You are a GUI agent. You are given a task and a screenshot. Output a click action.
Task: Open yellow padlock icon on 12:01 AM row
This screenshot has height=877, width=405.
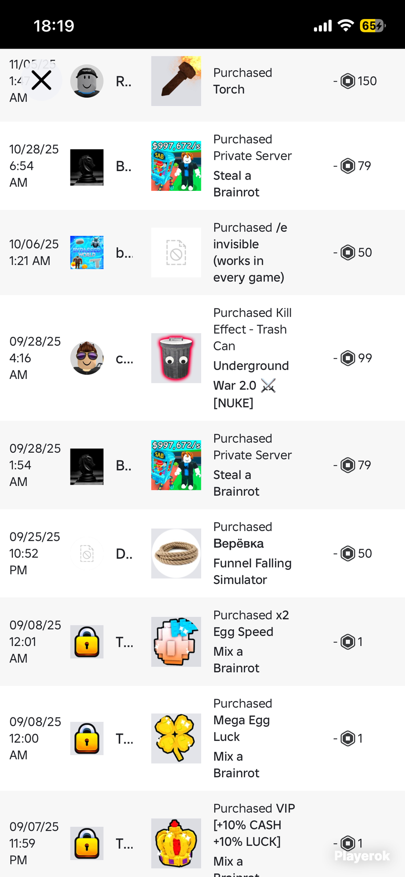pyautogui.click(x=87, y=642)
